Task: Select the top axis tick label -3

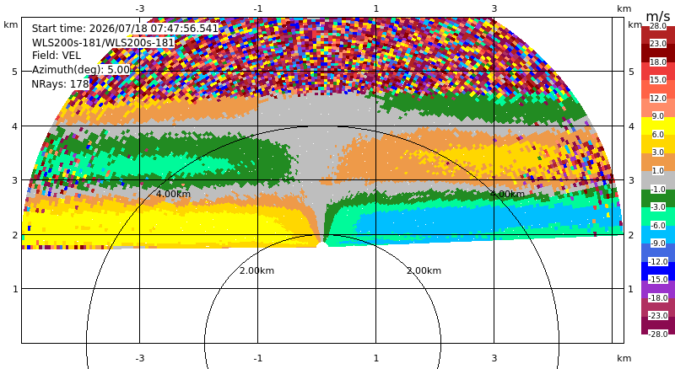Action: coord(139,8)
